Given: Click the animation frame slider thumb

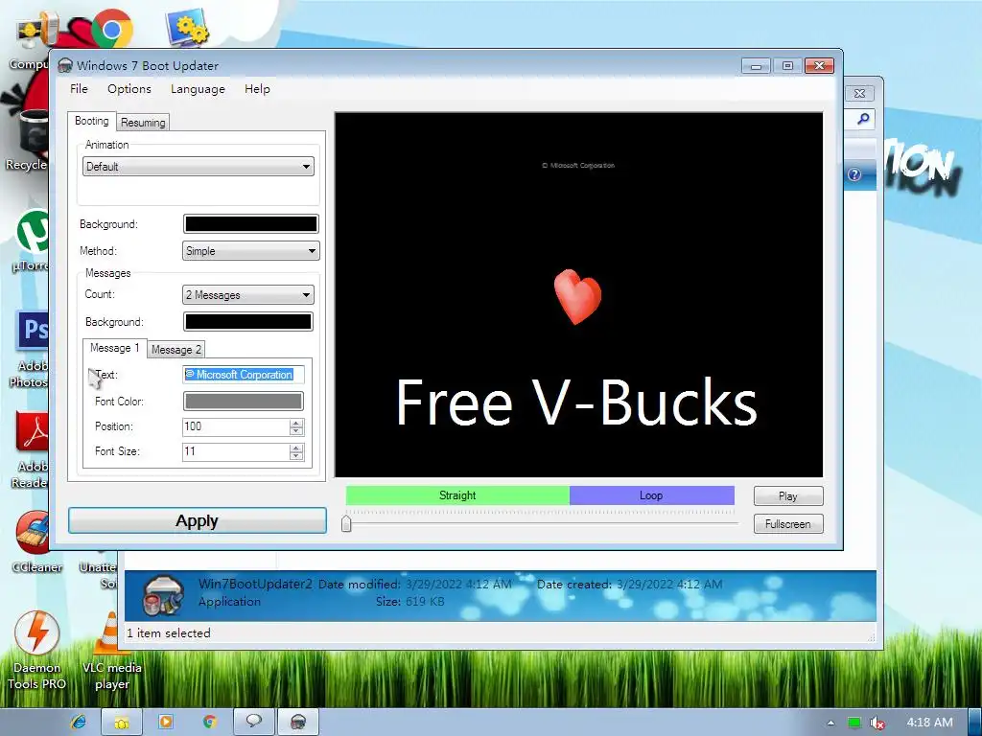Looking at the screenshot, I should click(x=346, y=523).
